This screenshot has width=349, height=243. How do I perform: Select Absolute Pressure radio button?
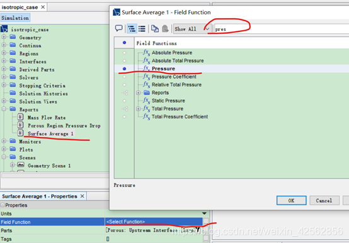[x=125, y=53]
